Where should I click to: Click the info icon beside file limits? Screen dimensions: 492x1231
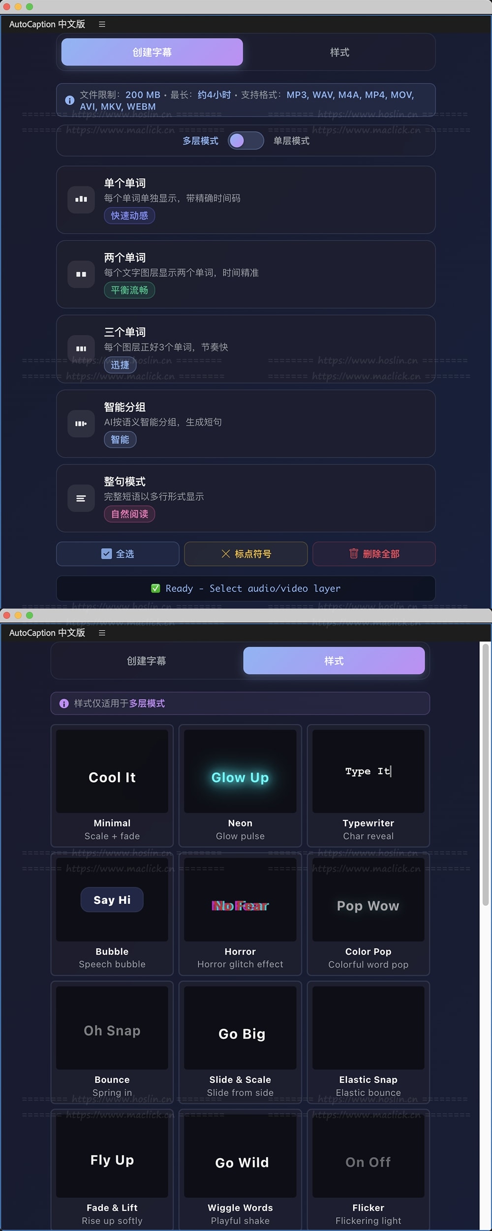70,100
